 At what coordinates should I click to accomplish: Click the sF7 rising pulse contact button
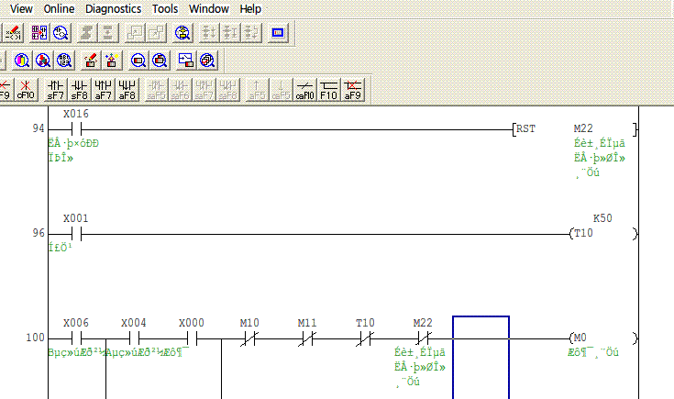coord(56,88)
